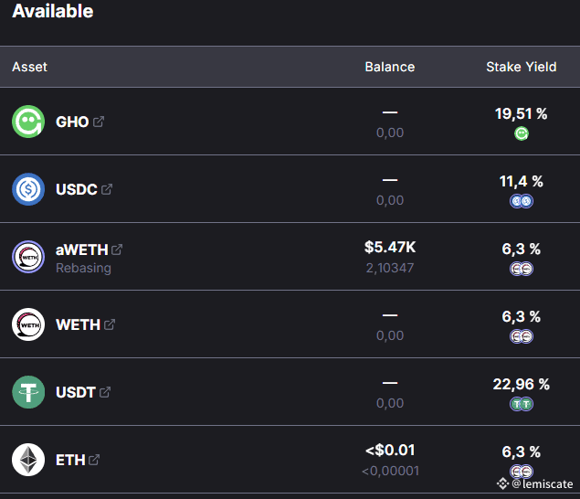Click the GHO token logo icon
The width and height of the screenshot is (580, 499).
(x=28, y=122)
